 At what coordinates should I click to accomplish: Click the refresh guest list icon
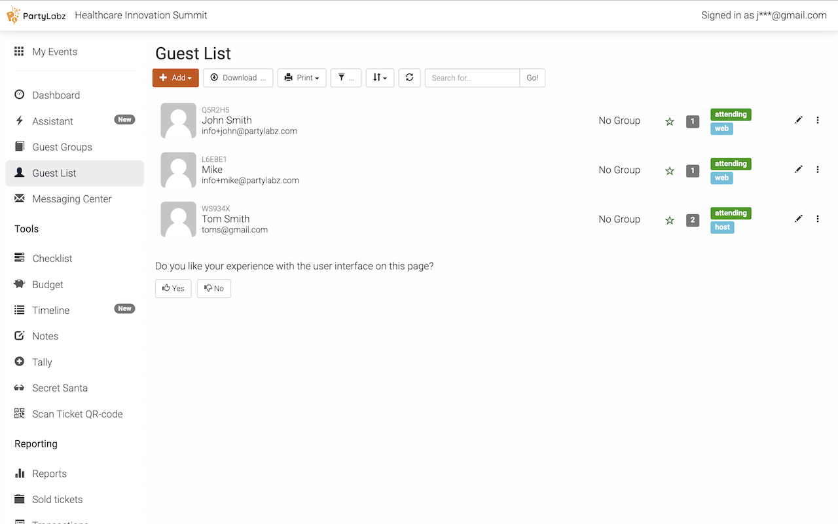click(x=409, y=77)
